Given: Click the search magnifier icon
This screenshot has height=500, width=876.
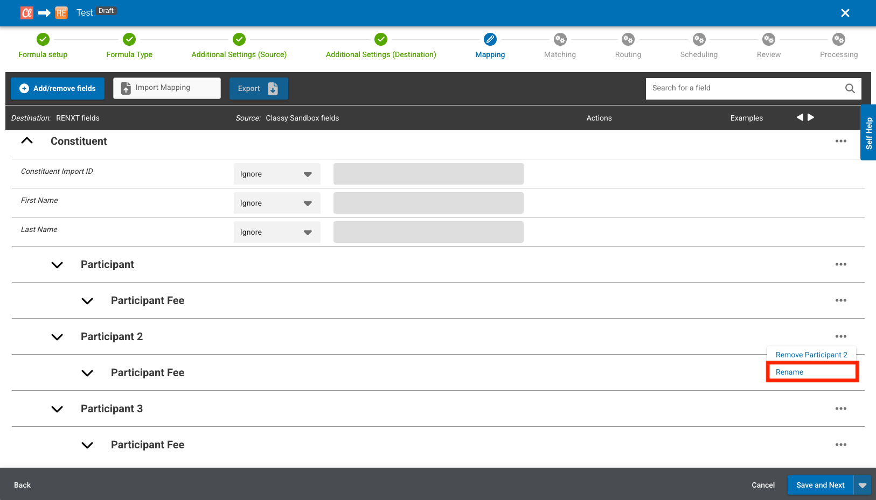Looking at the screenshot, I should coord(850,88).
